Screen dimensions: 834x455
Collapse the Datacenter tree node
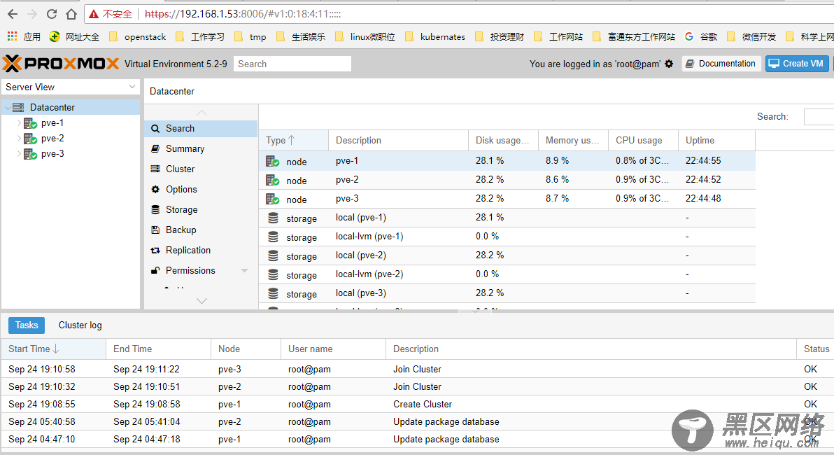(8, 108)
